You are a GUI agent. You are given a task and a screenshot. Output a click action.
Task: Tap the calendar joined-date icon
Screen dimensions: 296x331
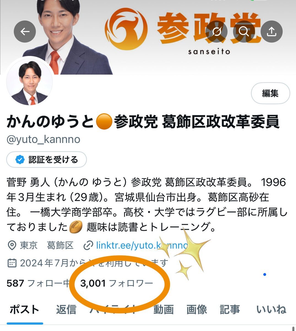tap(12, 263)
